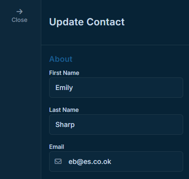
Task: Click the Update Contact title
Action: pyautogui.click(x=87, y=22)
